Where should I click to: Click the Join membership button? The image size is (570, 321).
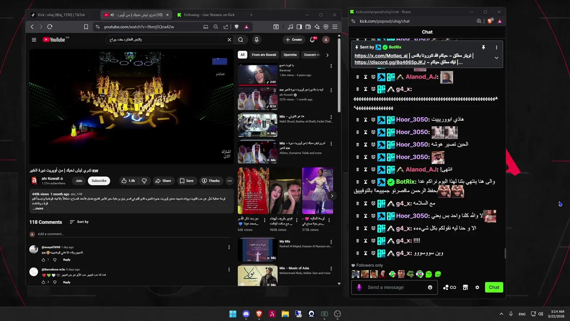pyautogui.click(x=79, y=181)
